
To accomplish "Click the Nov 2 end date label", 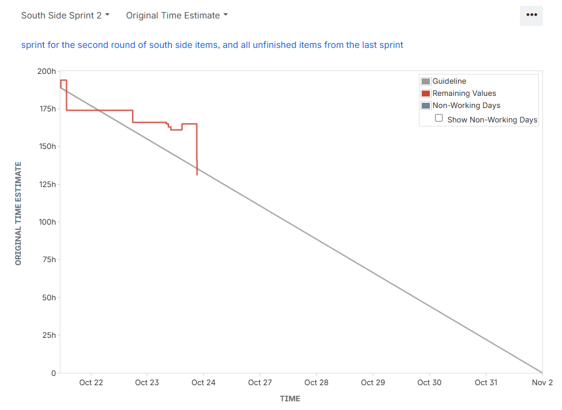I will click(542, 382).
